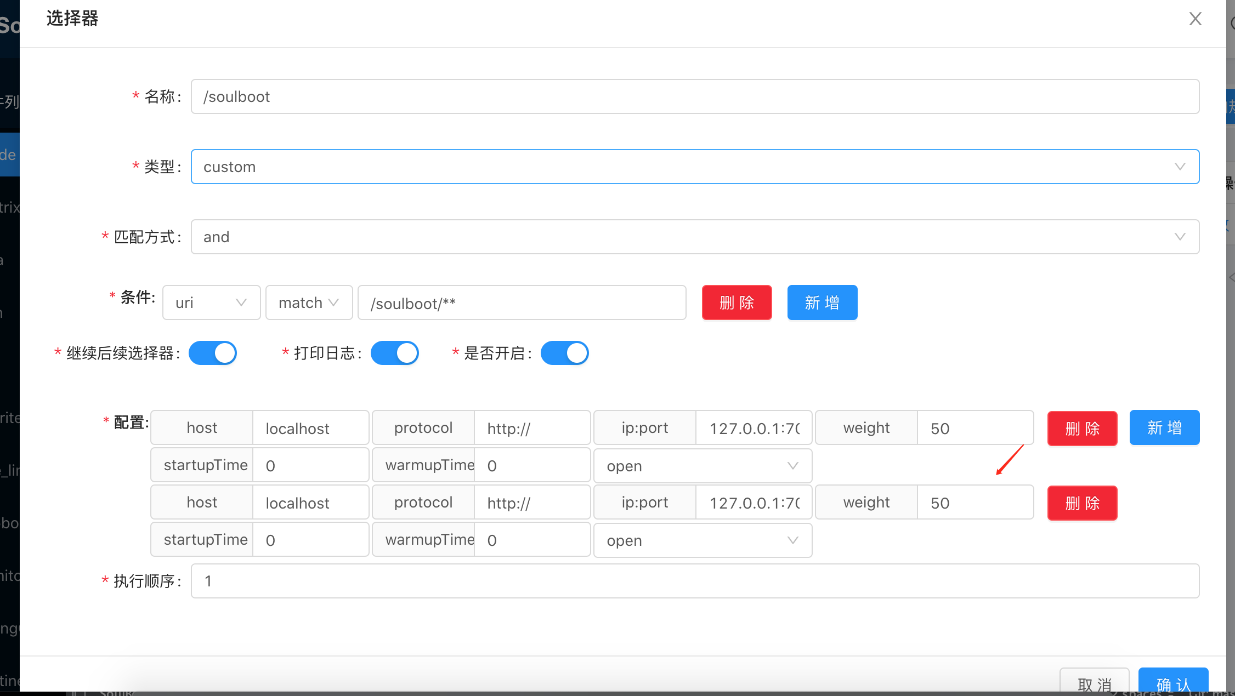Open the 类型 dropdown showing custom
Viewport: 1235px width, 696px height.
tap(695, 167)
